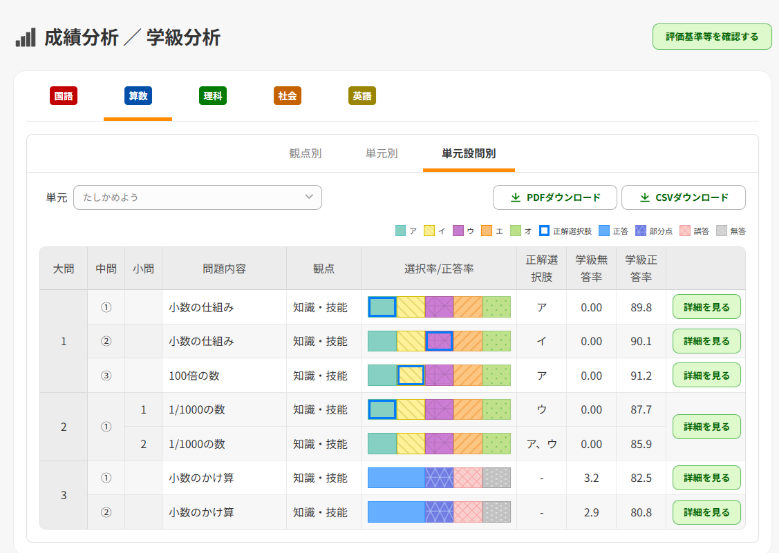
Task: Click the 評価基準等を確認する button
Action: (712, 37)
